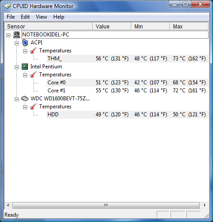Image resolution: width=213 pixels, height=222 pixels.
Task: Select the ACPI label
Action: (x=36, y=43)
